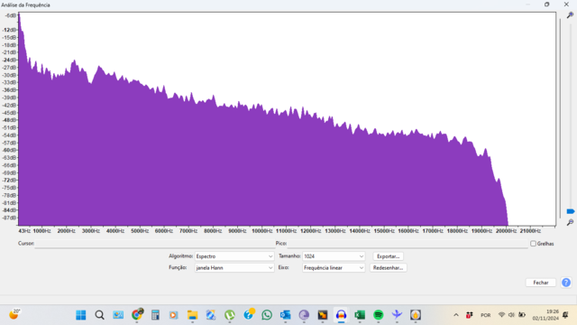Open the Função dropdown showing janela Hann
577x325 pixels.
tap(234, 268)
